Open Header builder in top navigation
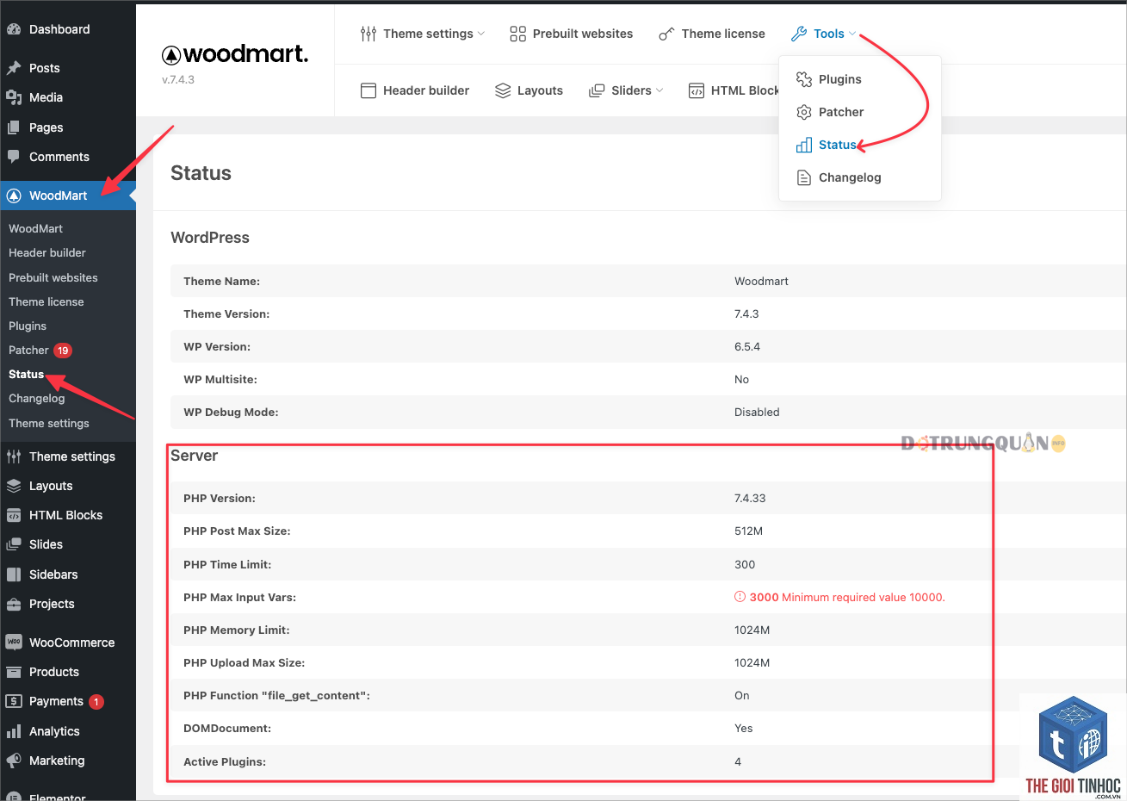The image size is (1127, 801). (426, 90)
